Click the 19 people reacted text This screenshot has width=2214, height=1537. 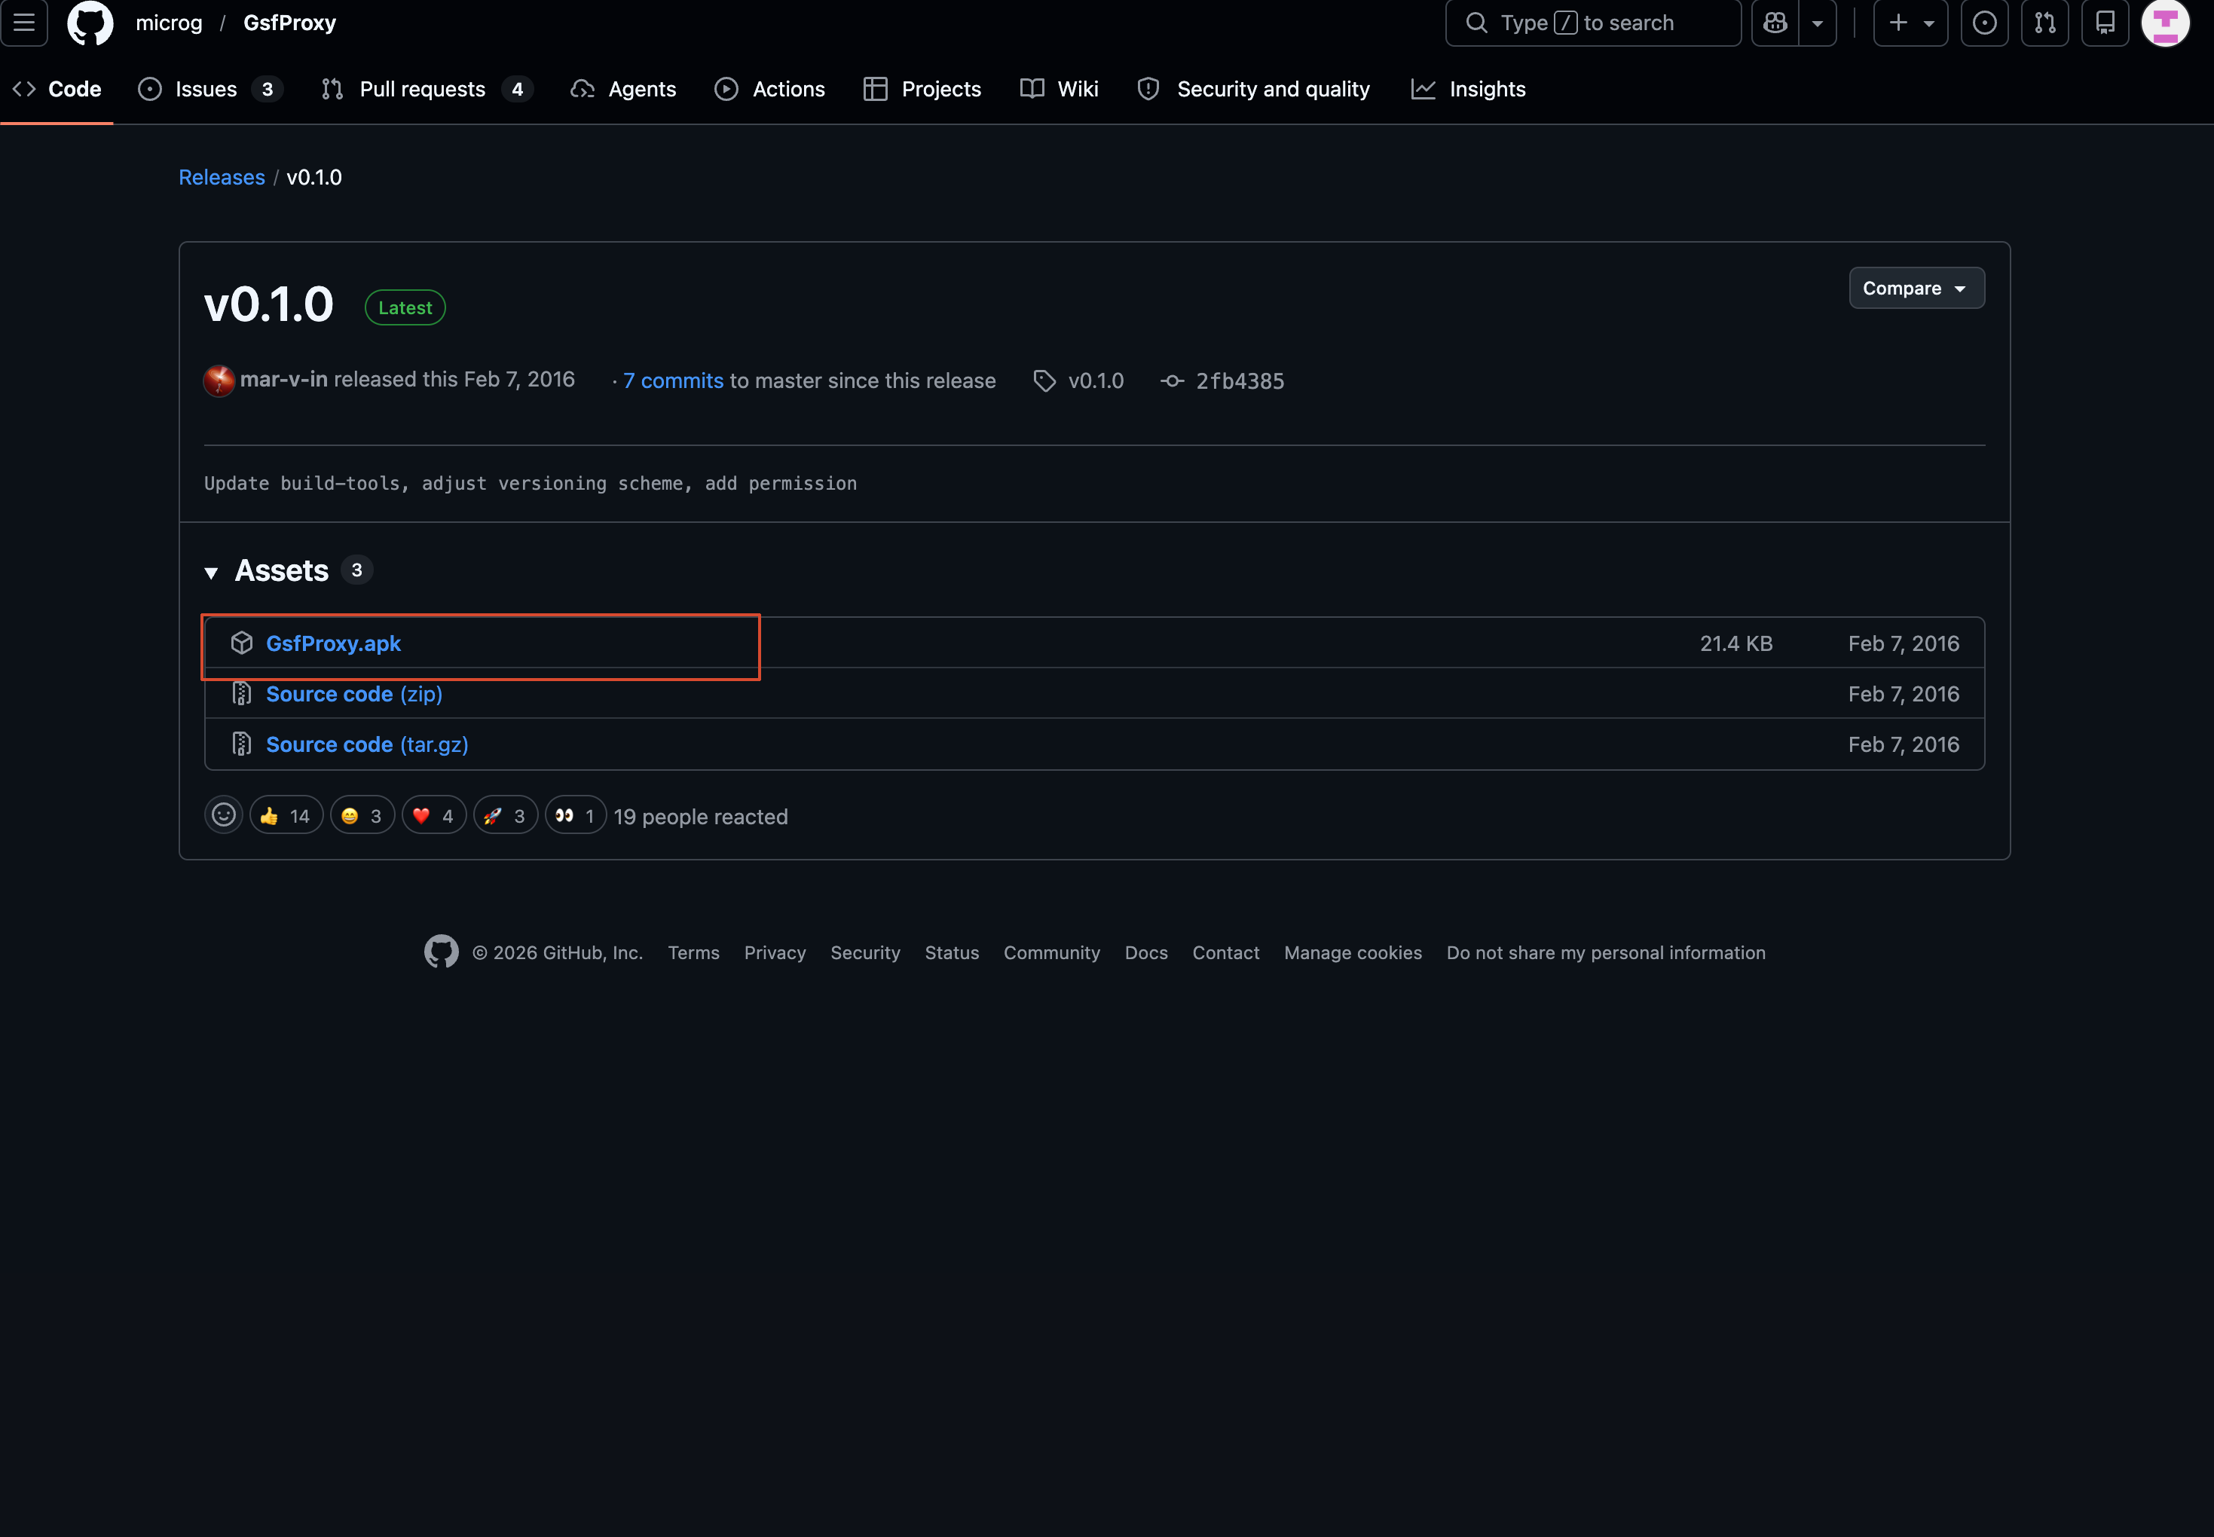pyautogui.click(x=701, y=817)
